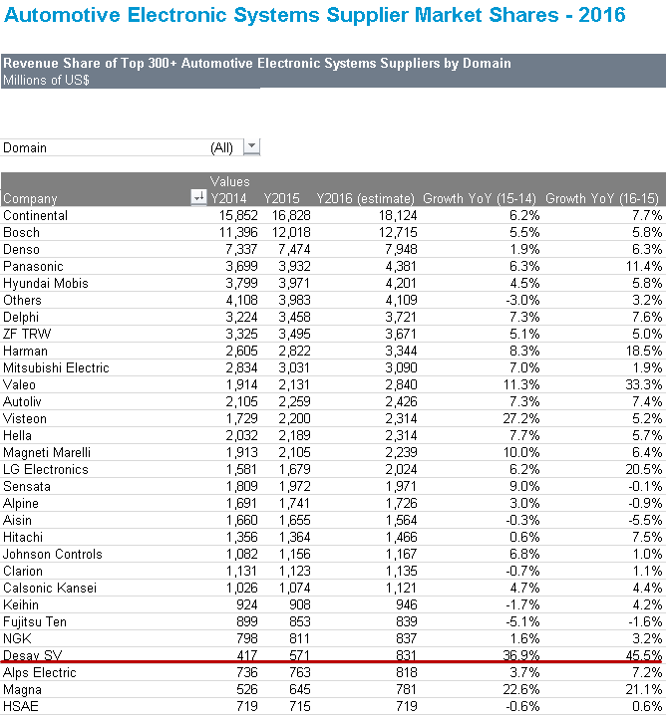Click the Millions of US$ subtitle

coord(46,80)
